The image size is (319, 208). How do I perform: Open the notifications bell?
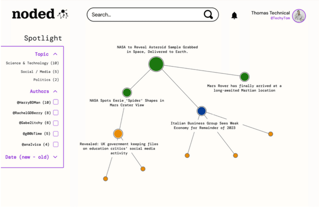pos(234,16)
